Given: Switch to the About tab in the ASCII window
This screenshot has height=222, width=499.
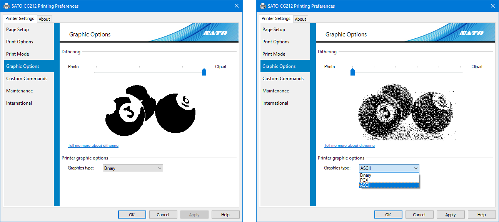Looking at the screenshot, I should pyautogui.click(x=300, y=19).
